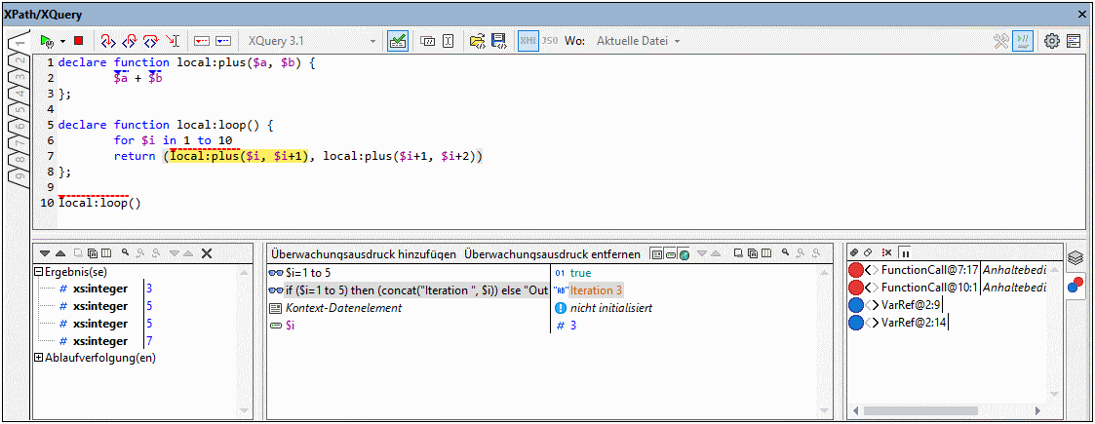Viewport: 1095px width, 424px height.
Task: Save the expression using the disk icon
Action: click(498, 41)
